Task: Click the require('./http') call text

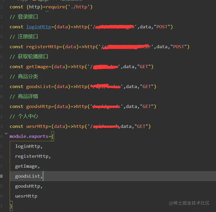Action: [x=69, y=7]
